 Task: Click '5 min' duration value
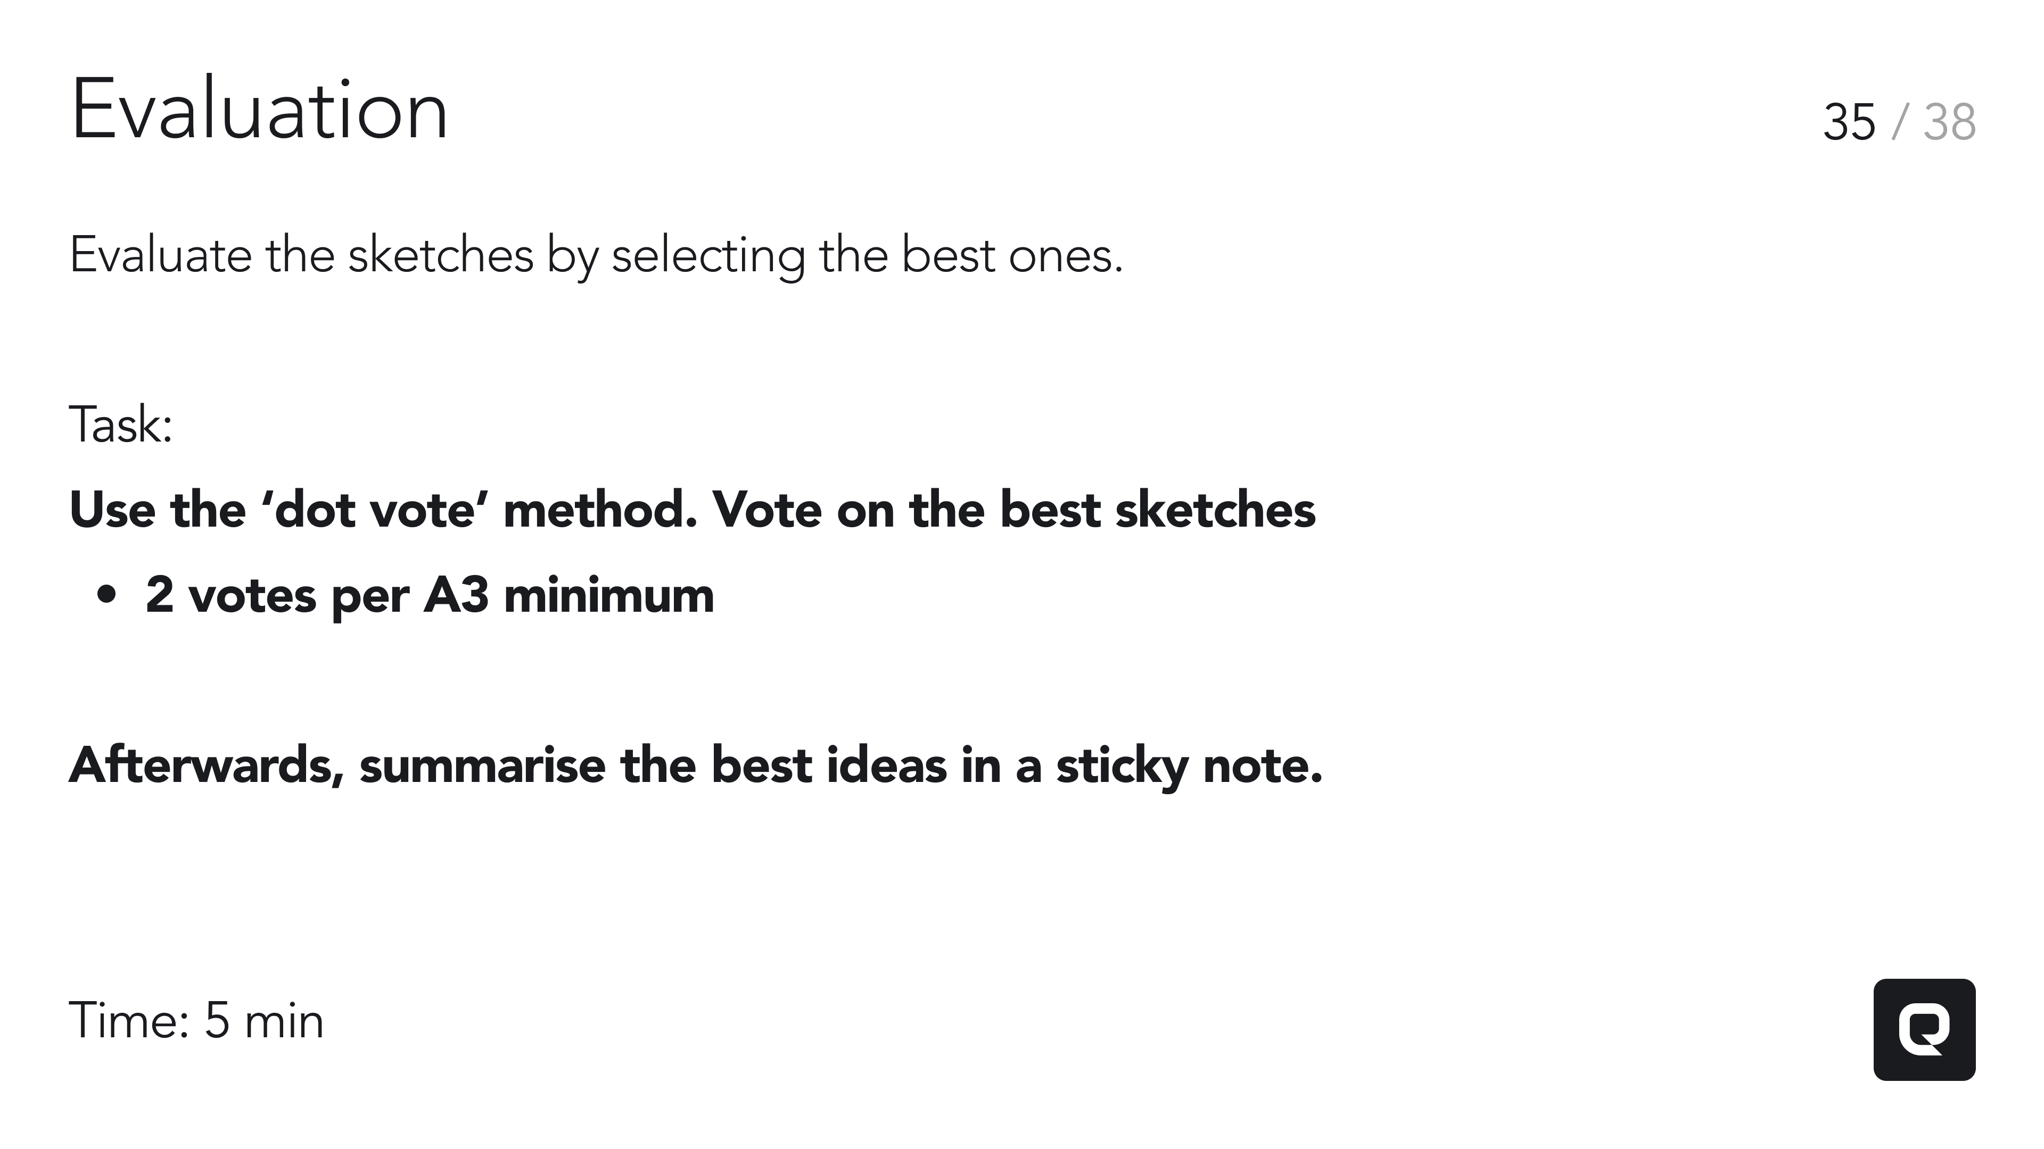[x=264, y=1021]
